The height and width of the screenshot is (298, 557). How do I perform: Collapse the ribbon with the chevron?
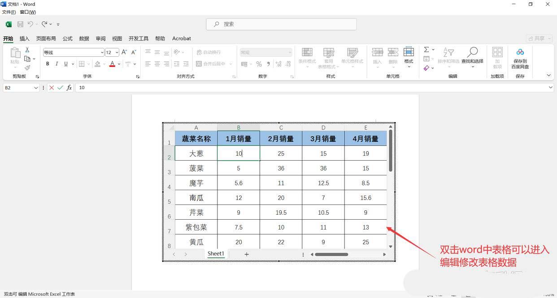click(x=548, y=76)
